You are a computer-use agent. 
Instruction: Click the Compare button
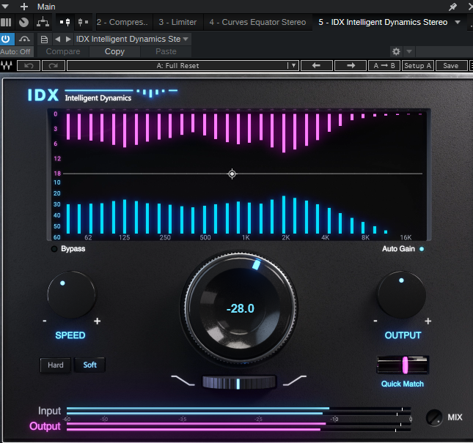click(x=63, y=51)
